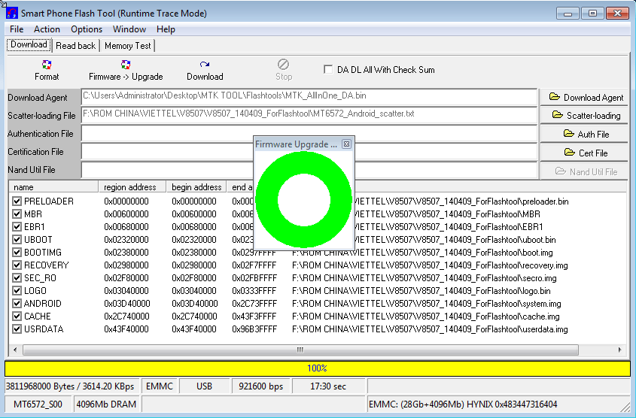Screen dimensions: 636x418
Task: Browse for a Scatter-loading file
Action: point(586,116)
